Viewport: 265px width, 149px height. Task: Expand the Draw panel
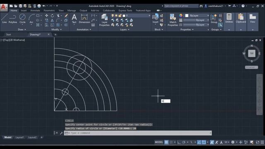point(22,29)
